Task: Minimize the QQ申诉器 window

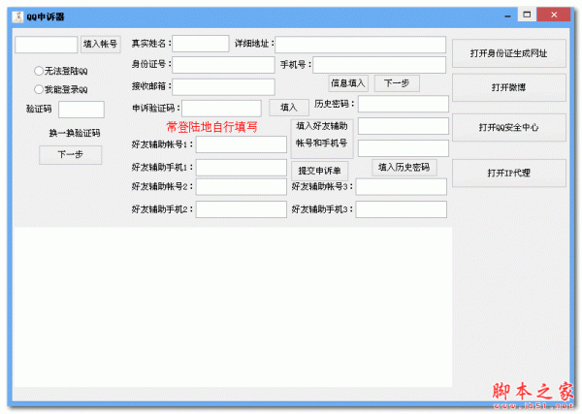Action: coord(507,16)
